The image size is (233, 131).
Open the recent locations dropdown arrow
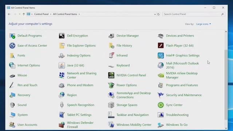[x=19, y=14]
